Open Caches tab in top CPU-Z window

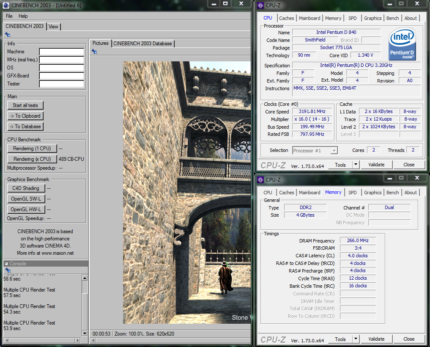pos(287,18)
